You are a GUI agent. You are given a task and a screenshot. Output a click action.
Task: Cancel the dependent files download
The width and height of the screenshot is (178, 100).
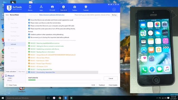(x=111, y=78)
